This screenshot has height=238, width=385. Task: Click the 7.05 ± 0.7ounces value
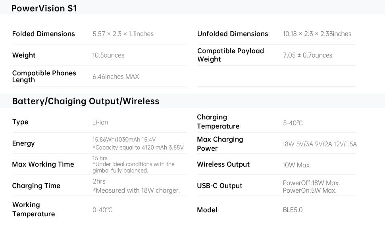308,55
